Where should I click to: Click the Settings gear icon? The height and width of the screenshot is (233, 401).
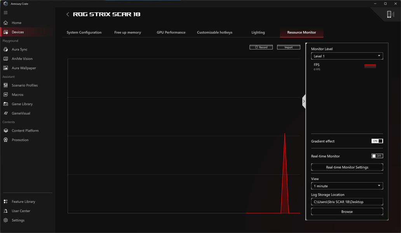click(x=5, y=220)
